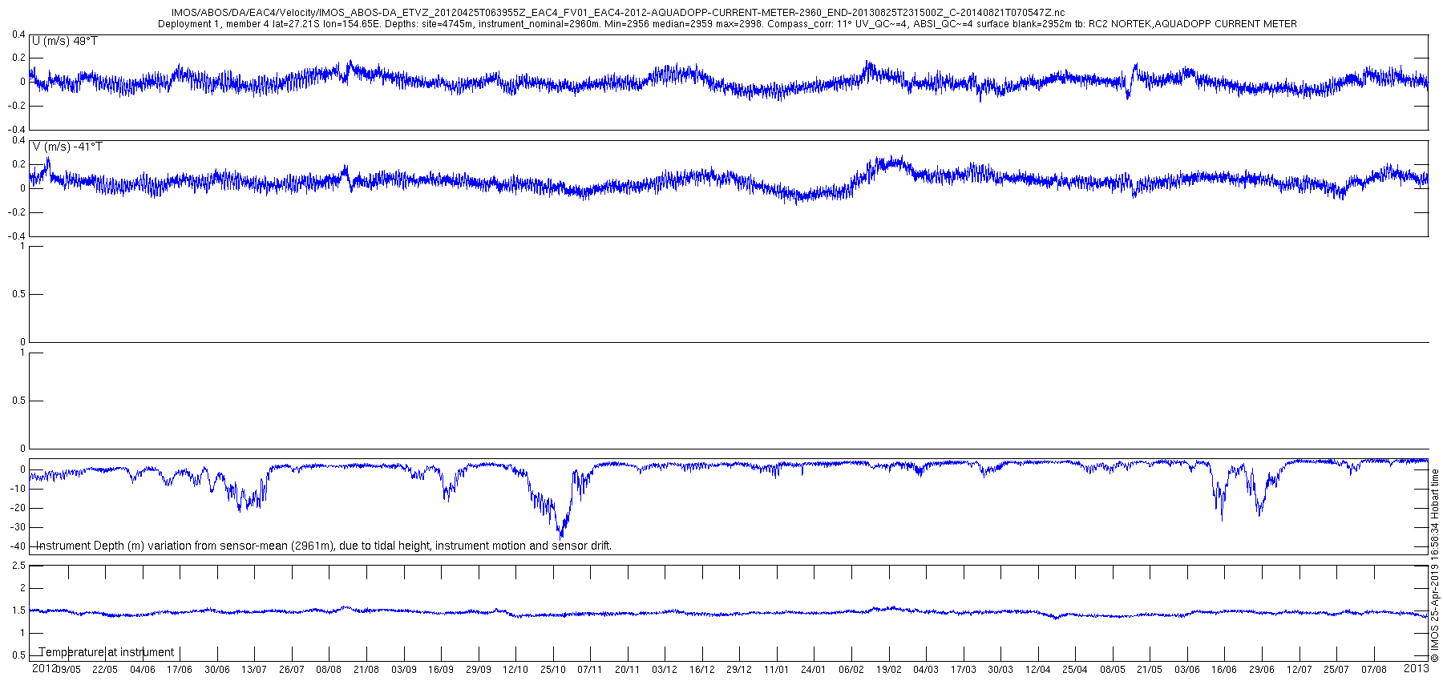
Task: Click the 'Temperature at instrument' label
Action: [x=107, y=652]
